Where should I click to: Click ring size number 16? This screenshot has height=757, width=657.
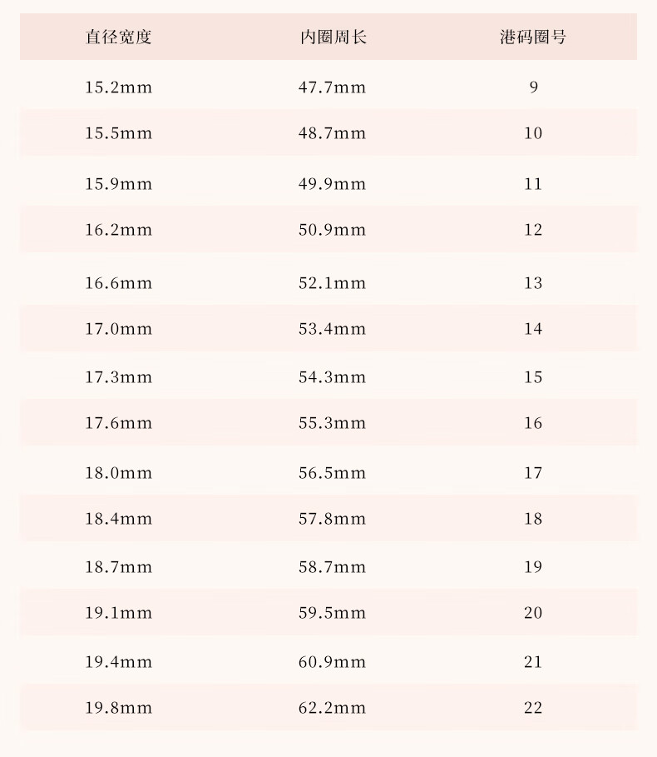[x=533, y=423]
